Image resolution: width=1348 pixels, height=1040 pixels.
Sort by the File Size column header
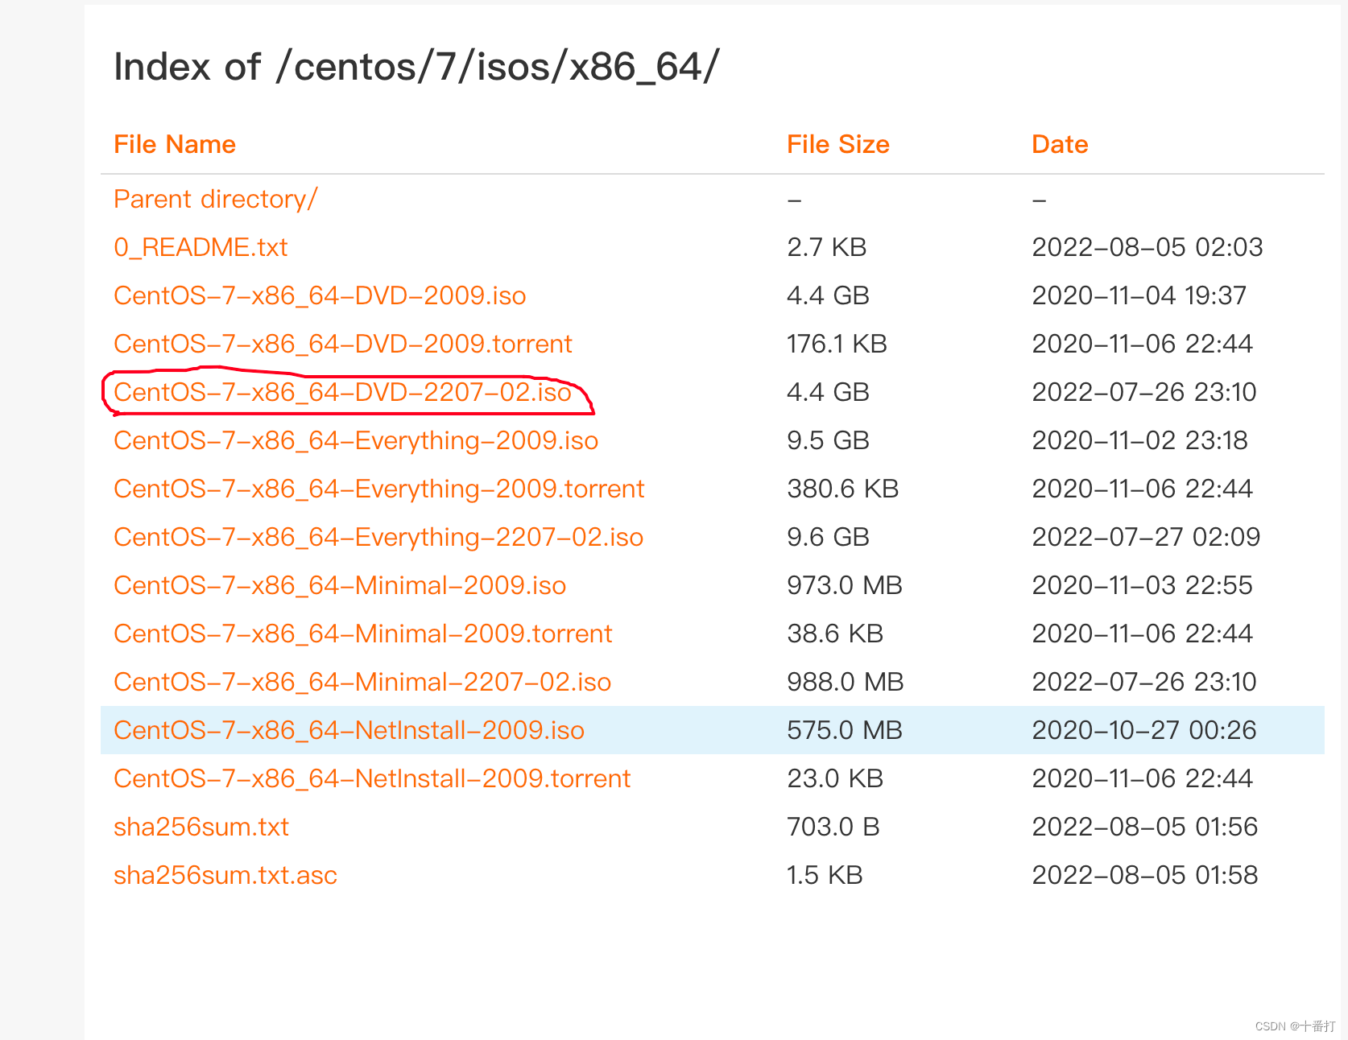[838, 144]
